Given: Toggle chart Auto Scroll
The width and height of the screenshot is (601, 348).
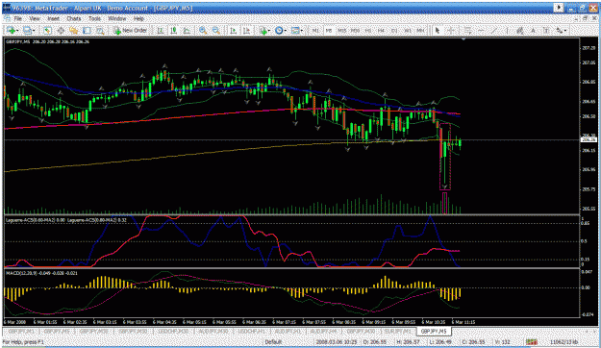Looking at the screenshot, I should point(233,30).
